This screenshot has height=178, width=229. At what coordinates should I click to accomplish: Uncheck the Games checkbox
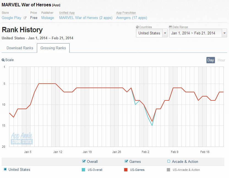point(126,161)
